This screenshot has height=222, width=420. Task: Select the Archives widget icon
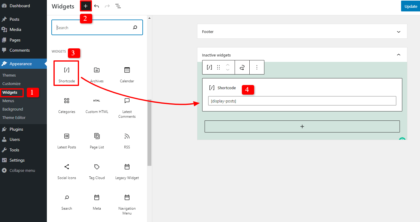pyautogui.click(x=97, y=74)
